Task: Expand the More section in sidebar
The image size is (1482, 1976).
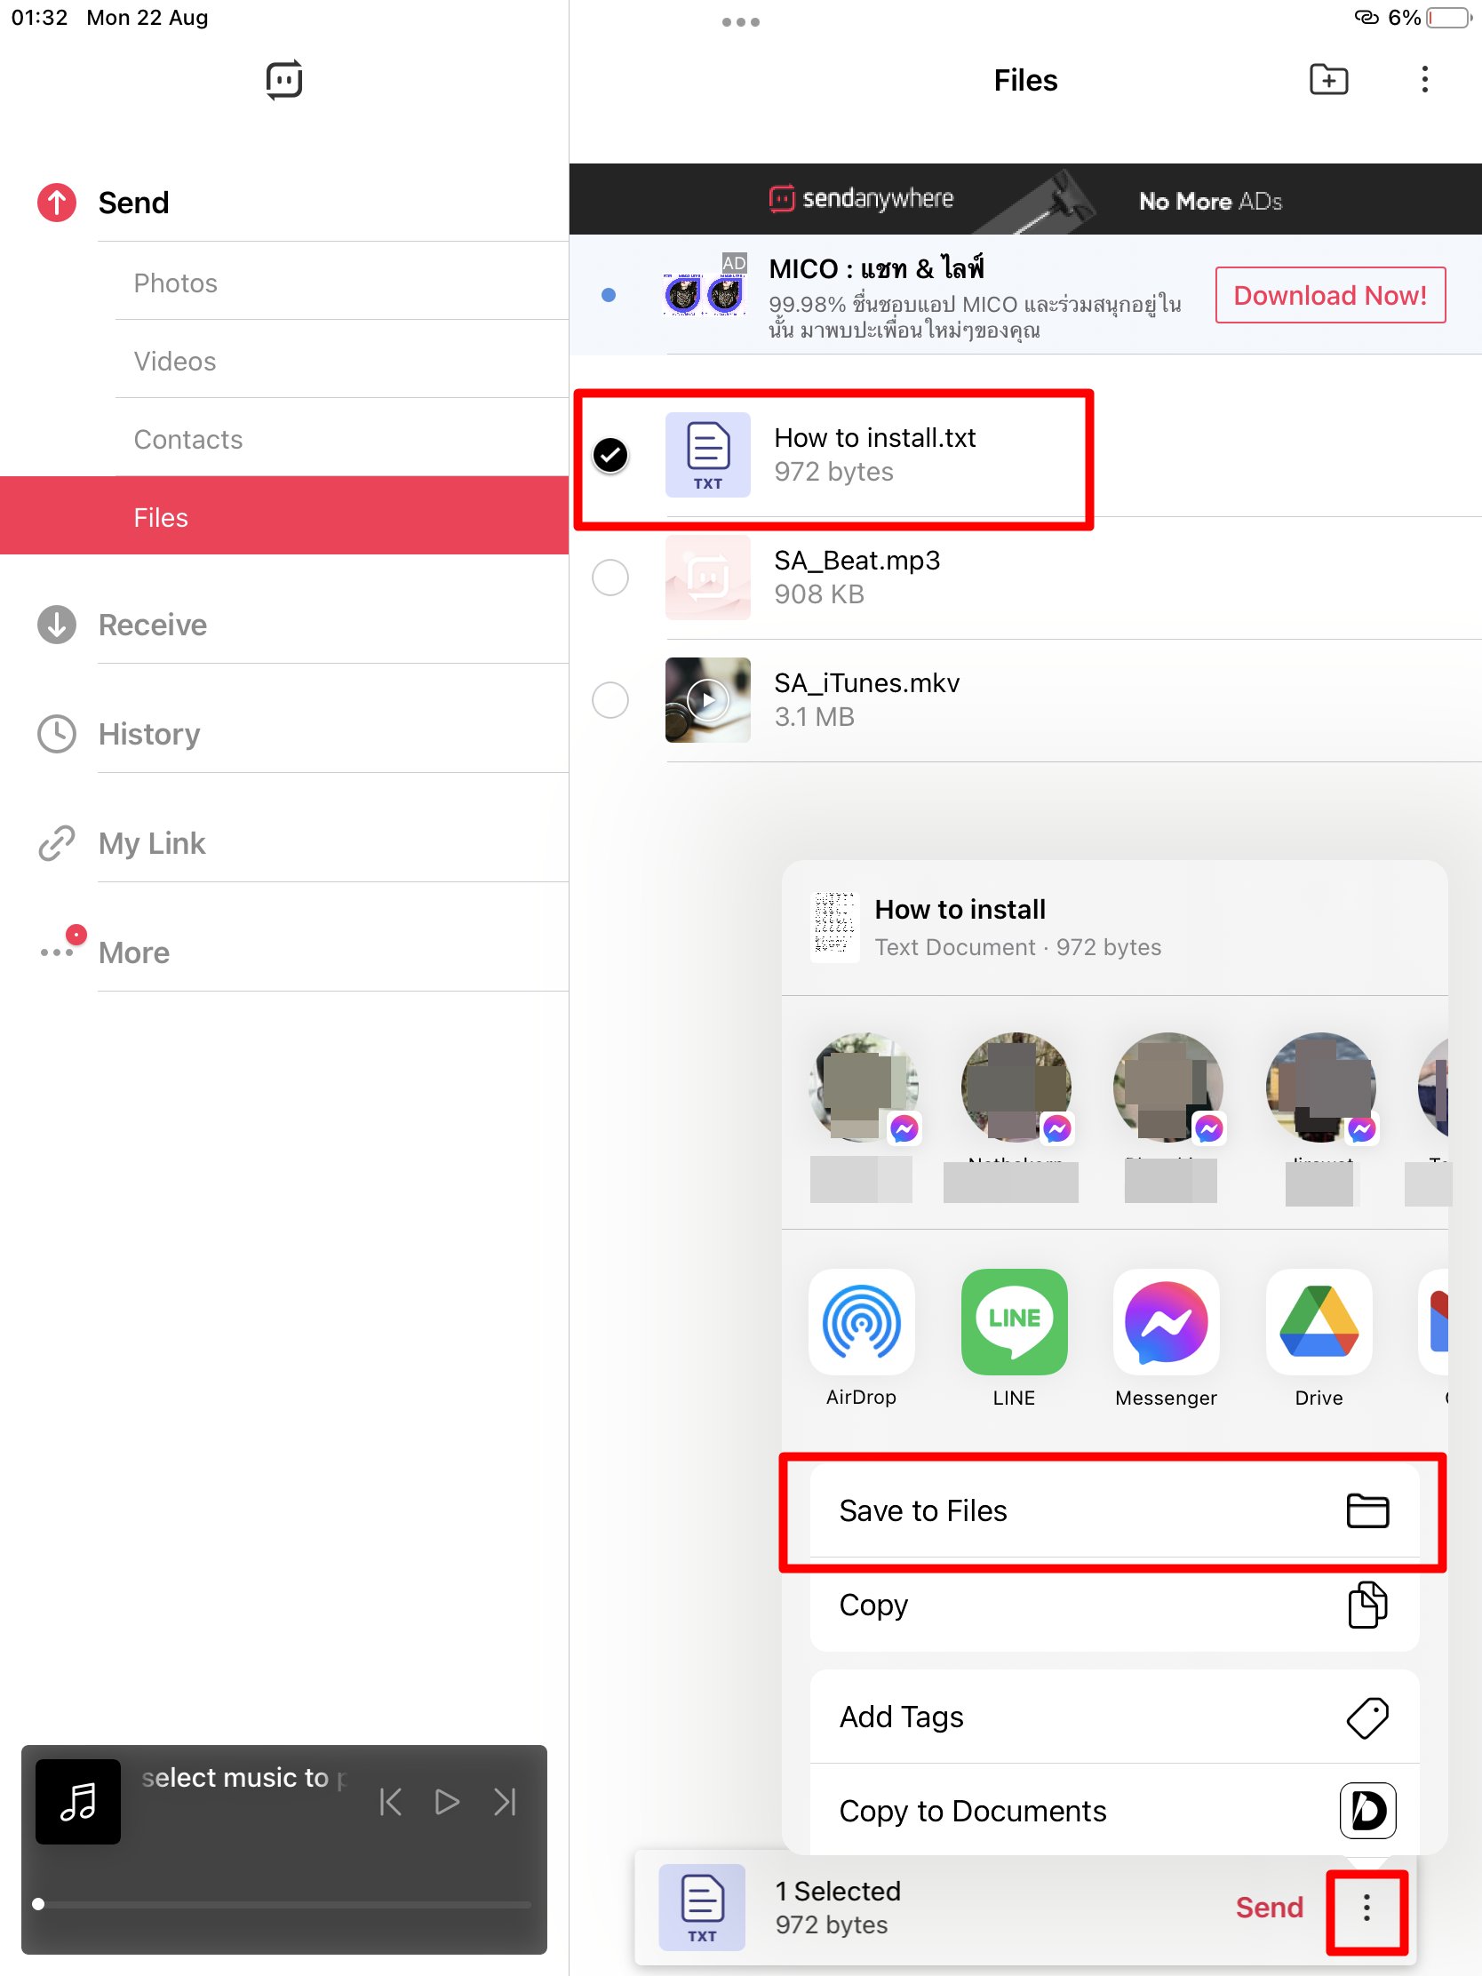Action: (x=134, y=952)
